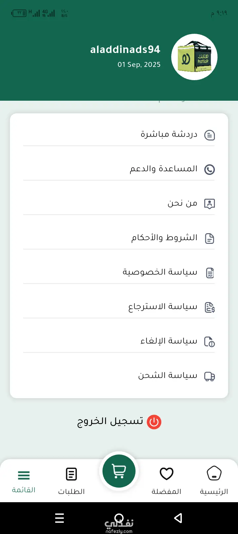Screen dimensions: 238x534
Task: Tap the terms and conditions document icon
Action: pos(210,239)
